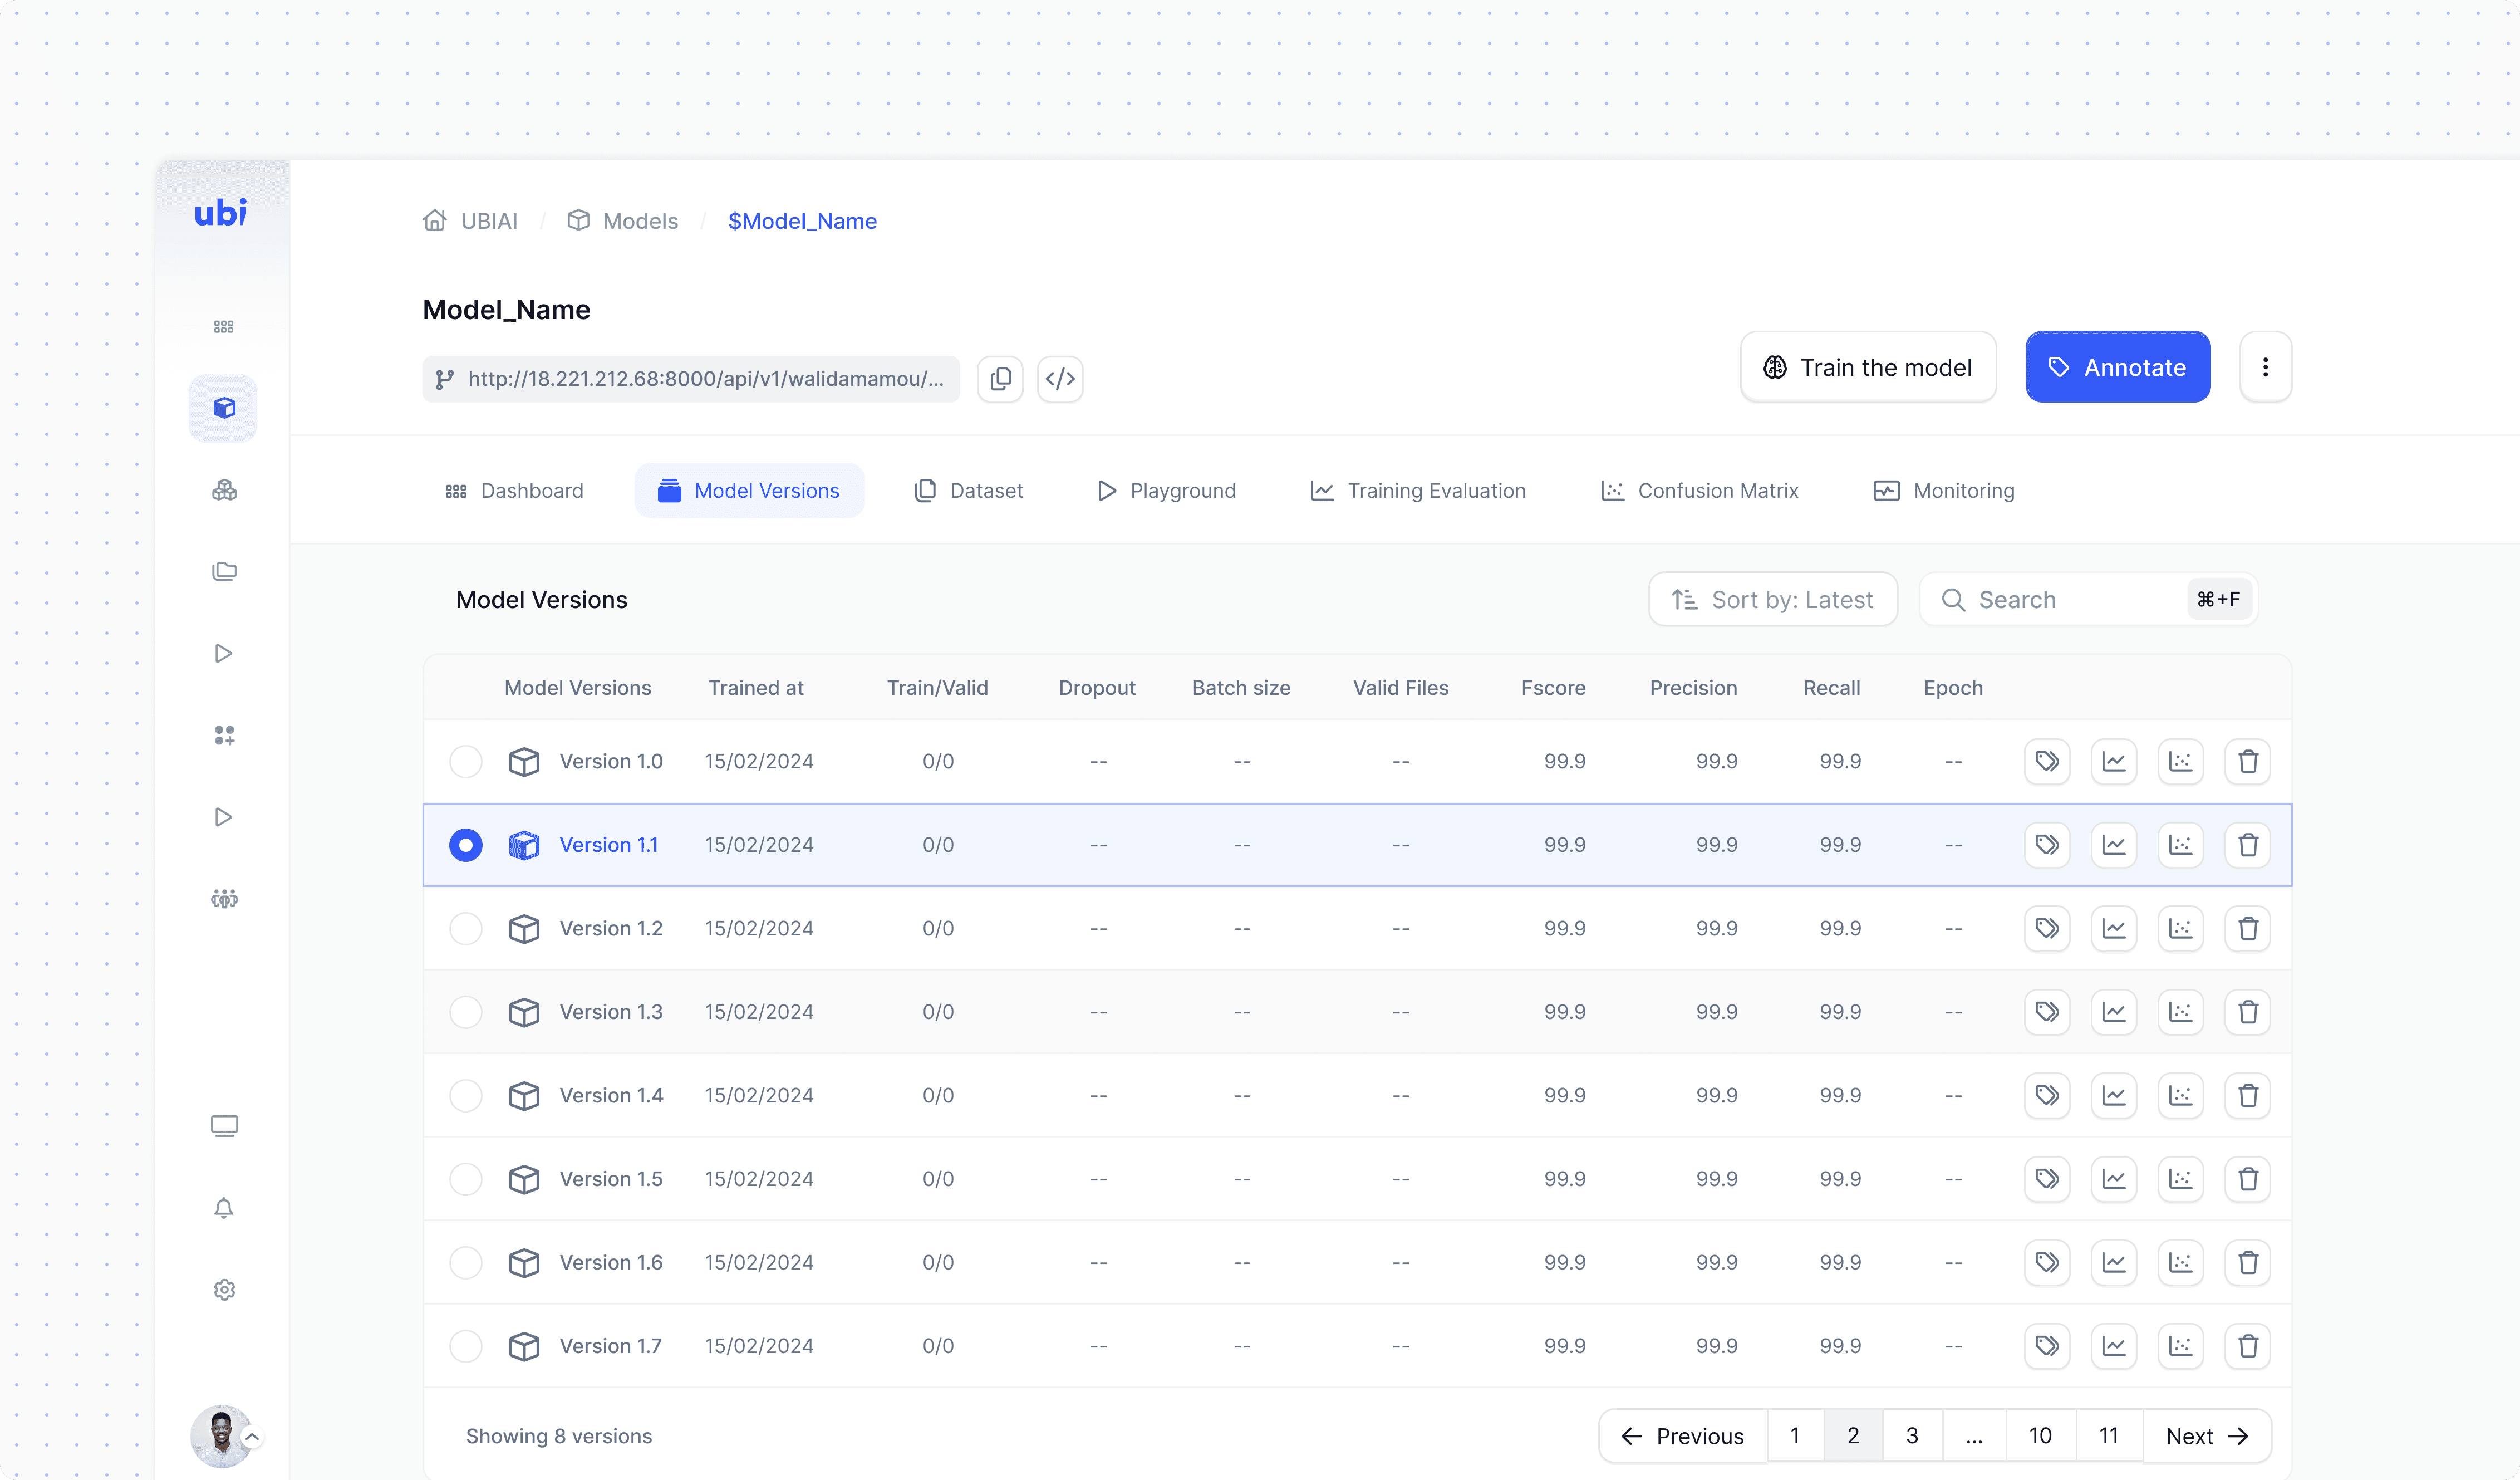Copy the model API URL
This screenshot has width=2520, height=1480.
pyautogui.click(x=1000, y=379)
